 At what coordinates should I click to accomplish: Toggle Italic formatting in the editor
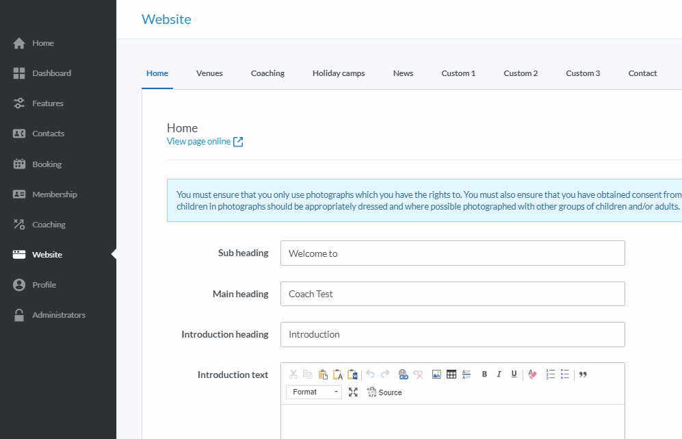(499, 374)
